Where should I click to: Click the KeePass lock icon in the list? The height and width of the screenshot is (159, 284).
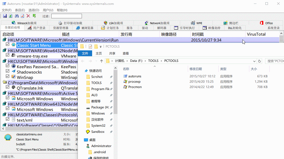point(14,66)
